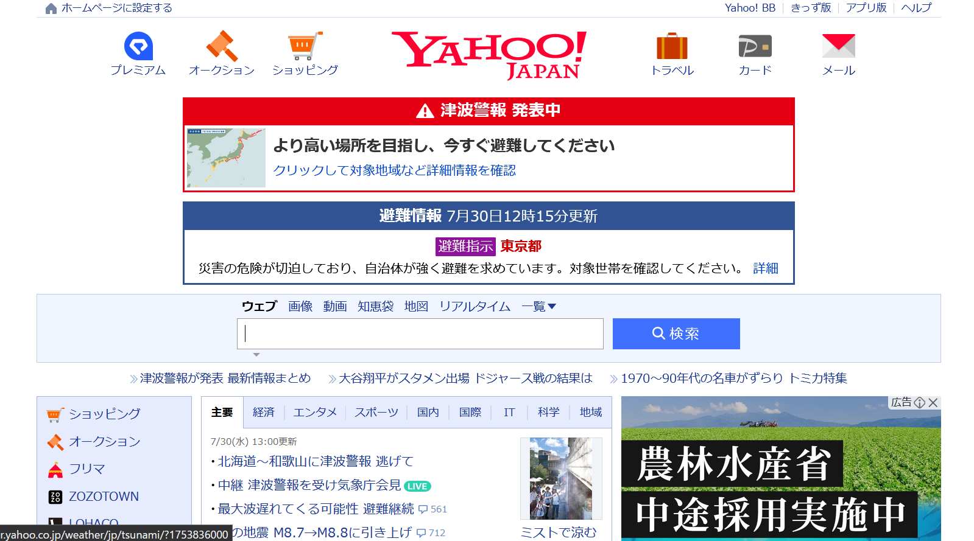Viewport: 974px width, 541px height.
Task: Click the 避難指示 東京都 label
Action: 489,246
